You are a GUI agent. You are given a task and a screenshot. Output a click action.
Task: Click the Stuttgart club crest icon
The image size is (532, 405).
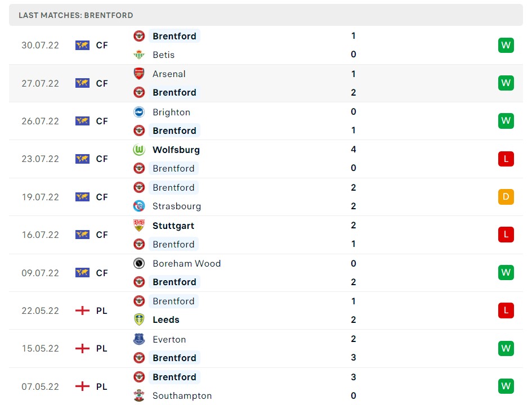click(x=139, y=225)
